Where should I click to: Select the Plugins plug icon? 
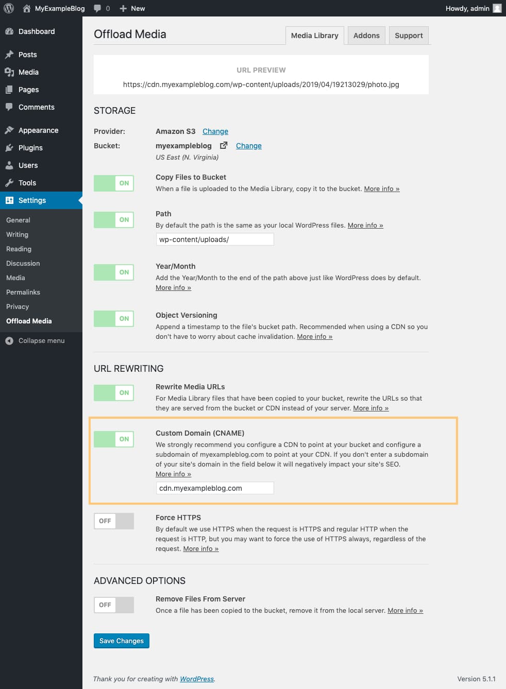(10, 148)
